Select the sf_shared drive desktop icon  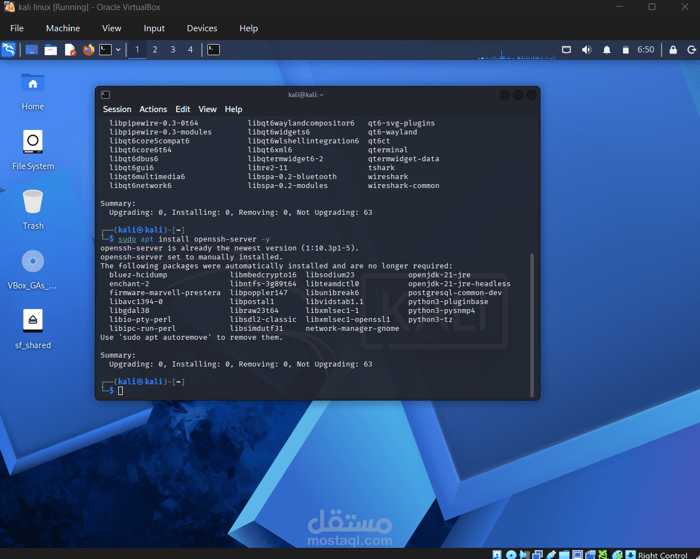click(x=33, y=330)
